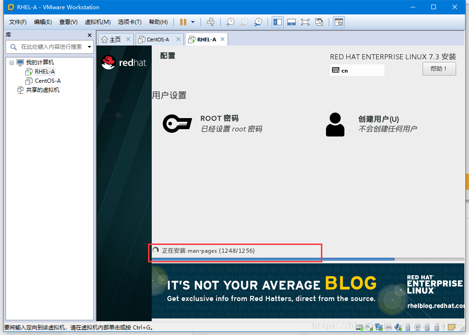This screenshot has height=335, width=469.
Task: Close the 库 library panel
Action: pyautogui.click(x=90, y=35)
